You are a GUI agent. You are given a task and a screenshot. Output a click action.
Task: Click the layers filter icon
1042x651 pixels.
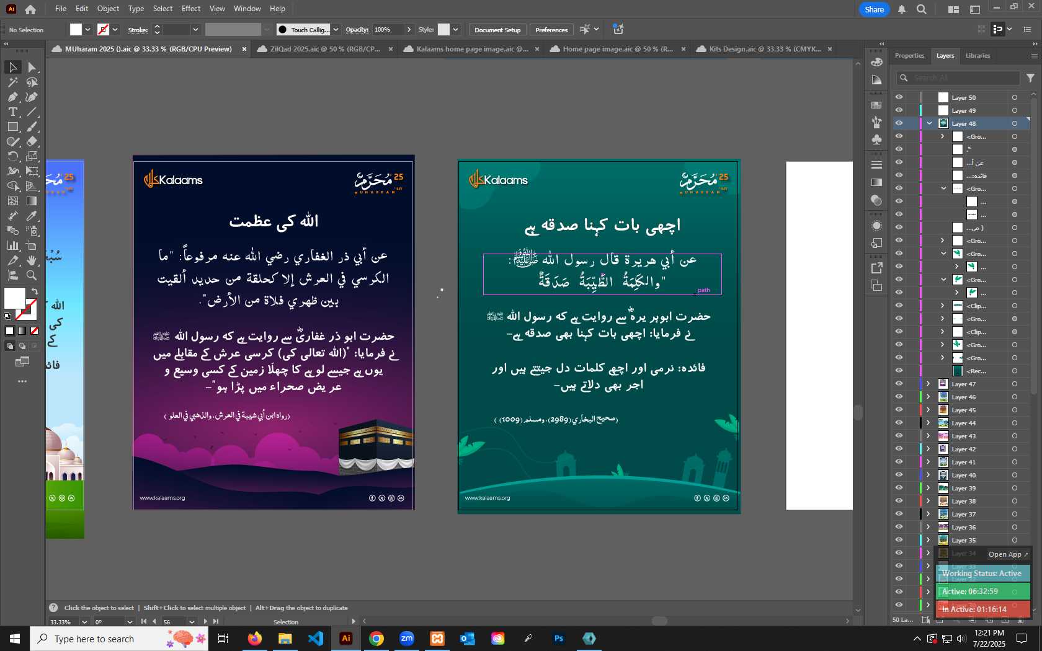point(1030,78)
